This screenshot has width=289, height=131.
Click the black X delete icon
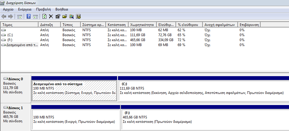51,17
